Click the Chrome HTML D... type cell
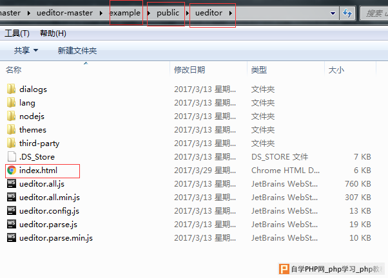 pyautogui.click(x=286, y=171)
